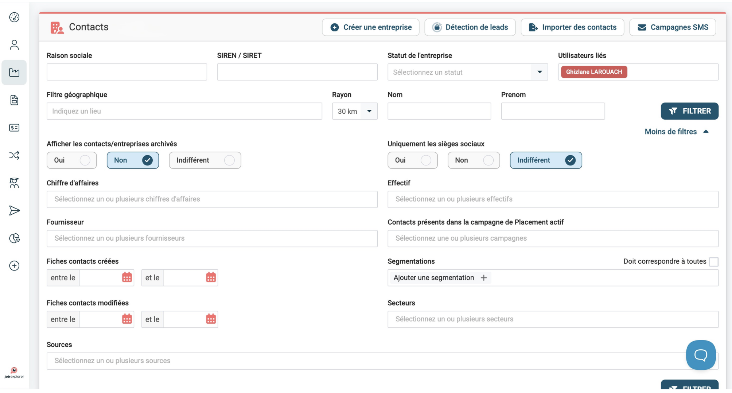Check the Doit correspondre à toutes checkbox
The height and width of the screenshot is (393, 732).
pyautogui.click(x=714, y=262)
